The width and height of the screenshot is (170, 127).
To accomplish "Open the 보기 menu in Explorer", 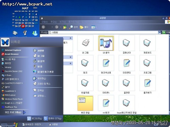I will pyautogui.click(x=63, y=22).
